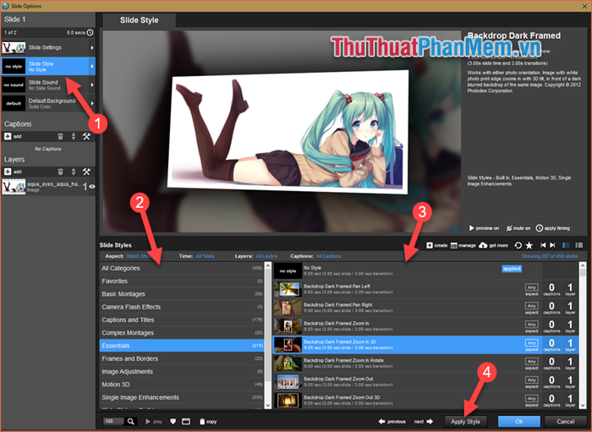Click the Layers reorder up-down arrows
Viewport: 592px width, 432px height.
[74, 172]
